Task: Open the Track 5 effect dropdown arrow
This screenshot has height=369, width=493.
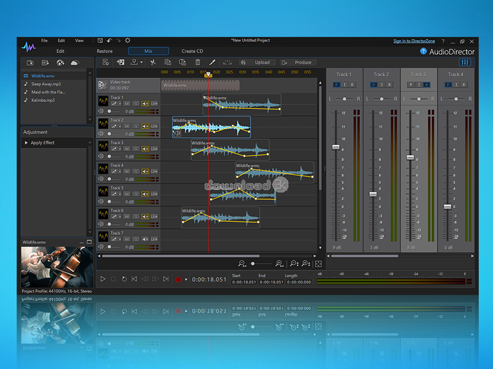Action: (x=120, y=194)
